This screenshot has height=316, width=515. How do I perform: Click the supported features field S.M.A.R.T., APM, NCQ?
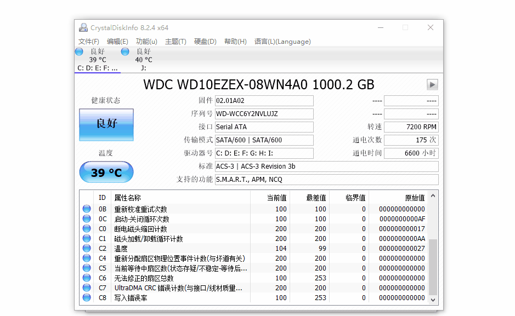(x=327, y=179)
